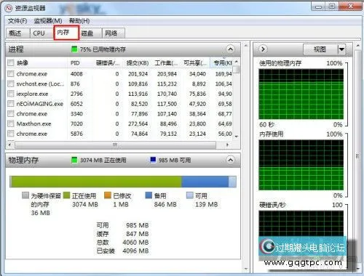
Task: Switch to the CPU tab
Action: click(41, 33)
